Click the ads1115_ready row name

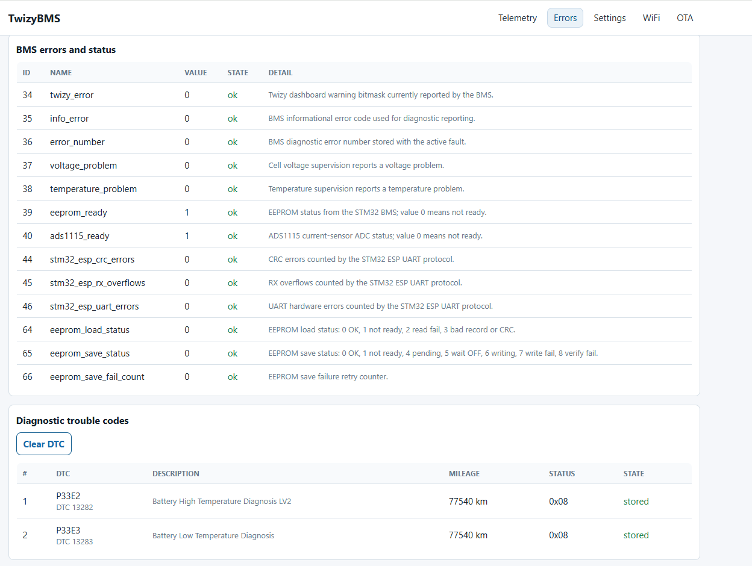coord(80,236)
